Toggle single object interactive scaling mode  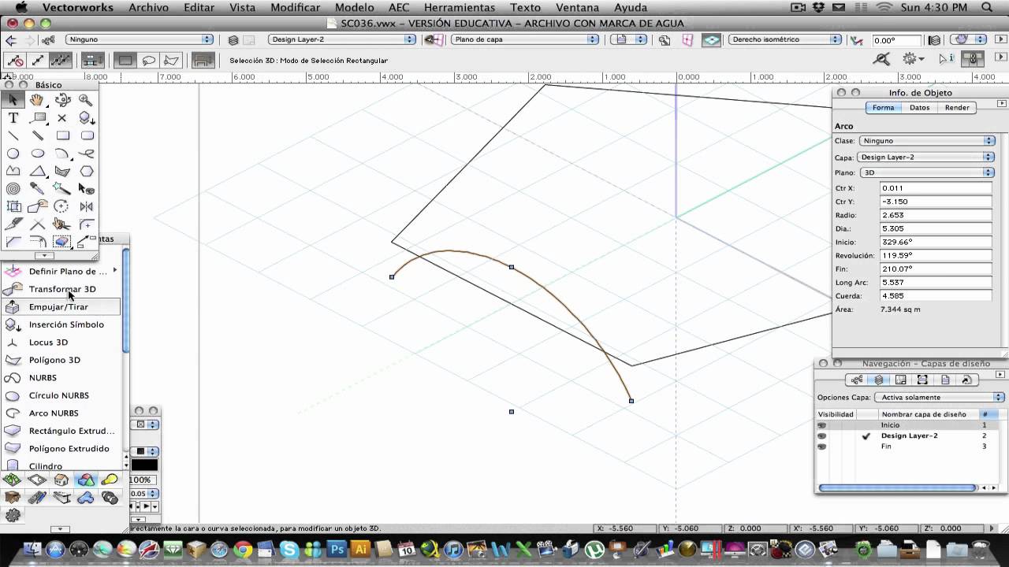click(x=38, y=60)
